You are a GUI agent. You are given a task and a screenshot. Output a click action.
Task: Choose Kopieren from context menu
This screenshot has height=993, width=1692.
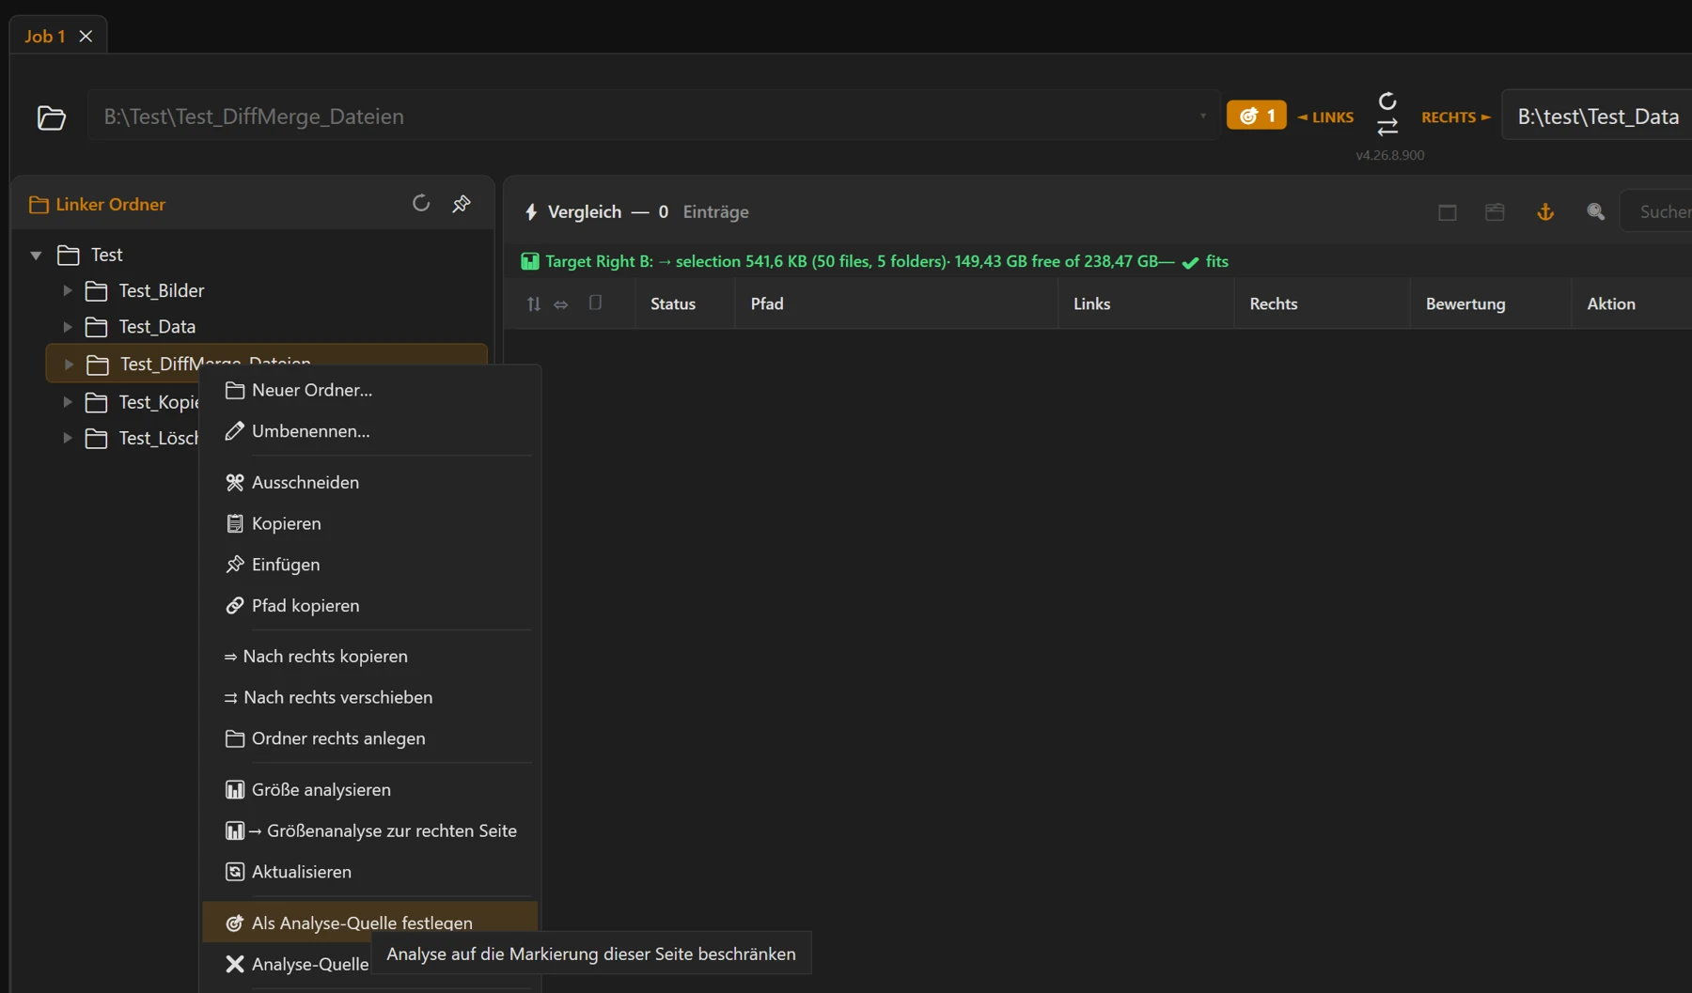coord(369,523)
